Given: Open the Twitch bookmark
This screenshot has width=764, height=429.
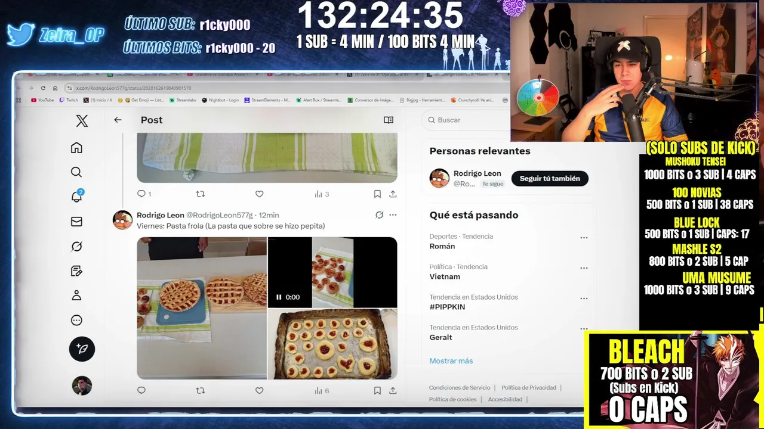Looking at the screenshot, I should [69, 100].
